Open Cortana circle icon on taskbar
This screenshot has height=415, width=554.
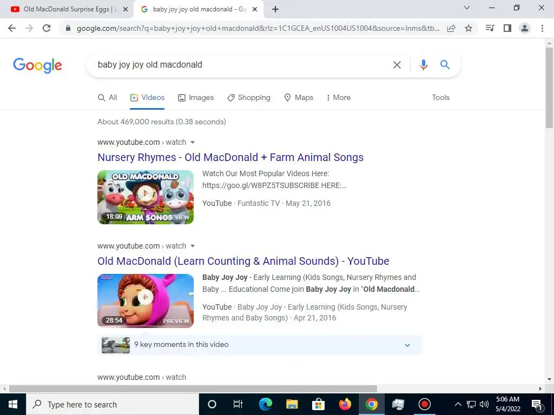(x=212, y=404)
